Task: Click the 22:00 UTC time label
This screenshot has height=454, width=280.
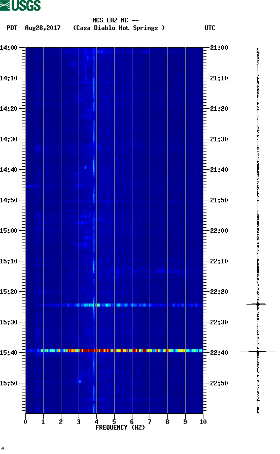Action: pos(219,230)
